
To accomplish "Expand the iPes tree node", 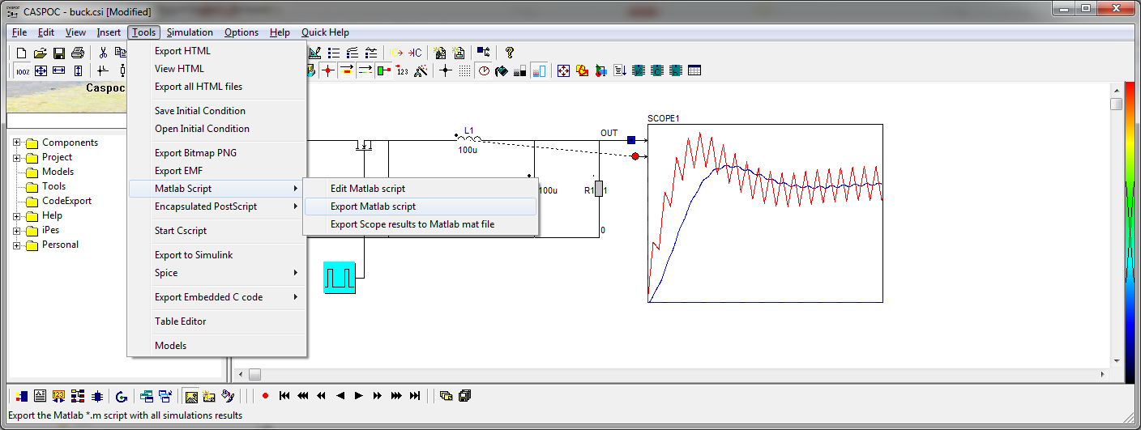I will click(16, 231).
